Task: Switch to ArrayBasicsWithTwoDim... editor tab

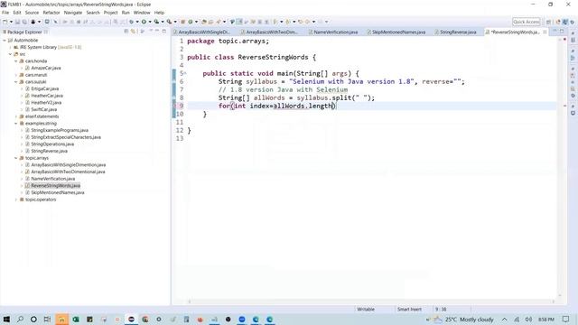Action: 272,32
